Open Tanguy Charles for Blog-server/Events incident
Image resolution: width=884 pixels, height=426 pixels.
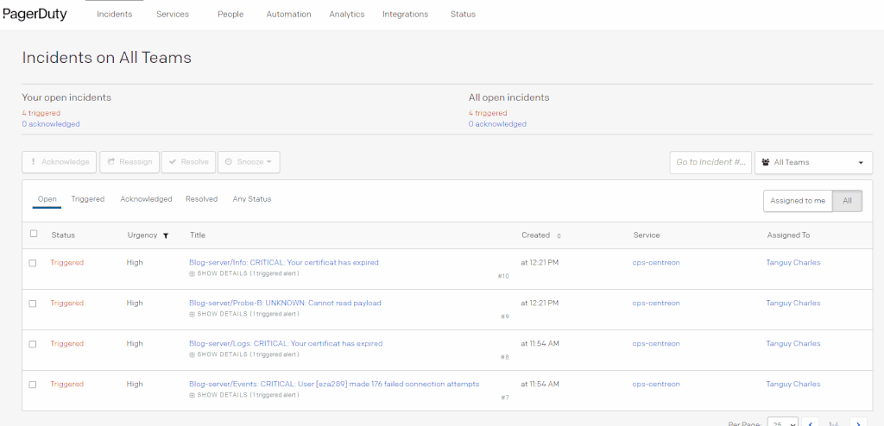point(793,385)
